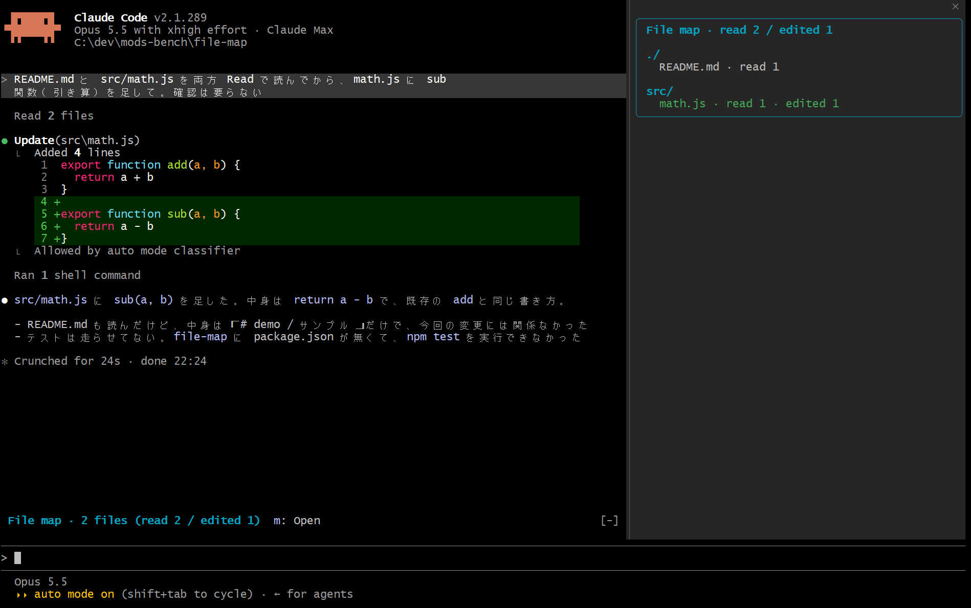Viewport: 971px width, 608px height.
Task: Click the 'return a + b' line
Action: 114,177
